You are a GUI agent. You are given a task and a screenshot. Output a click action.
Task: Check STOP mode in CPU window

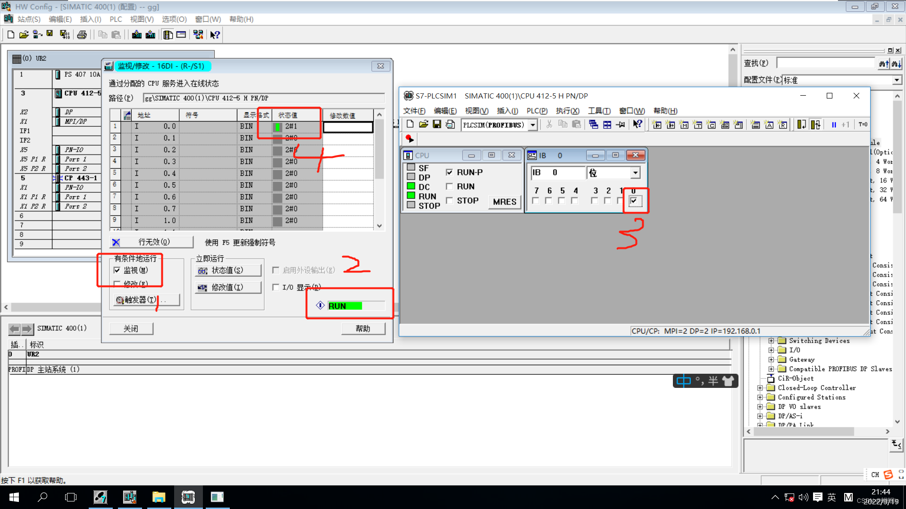(x=449, y=201)
